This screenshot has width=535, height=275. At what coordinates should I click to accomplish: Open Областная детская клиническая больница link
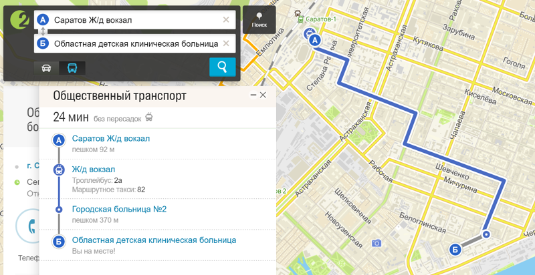(x=154, y=240)
